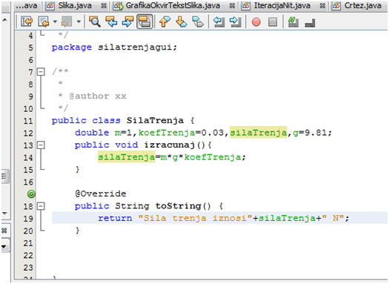The image size is (389, 284).
Task: Click the IteracijaNit.java tab file icon
Action: pos(245,6)
